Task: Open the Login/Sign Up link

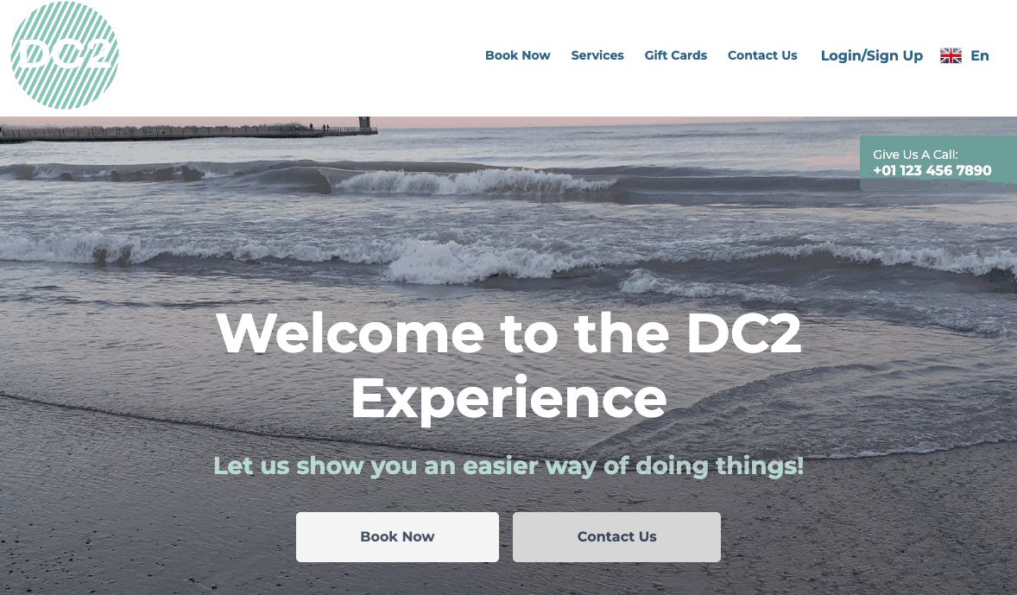Action: click(x=872, y=56)
